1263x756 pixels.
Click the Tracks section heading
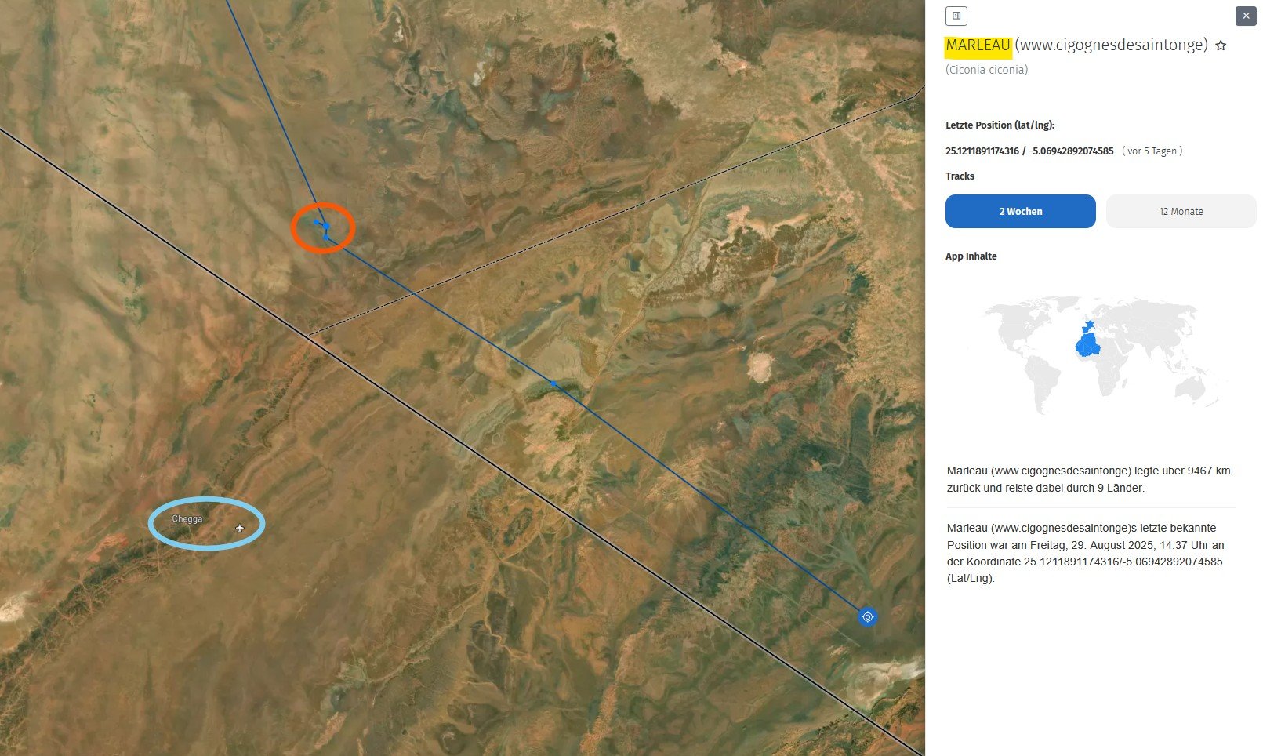click(x=960, y=176)
